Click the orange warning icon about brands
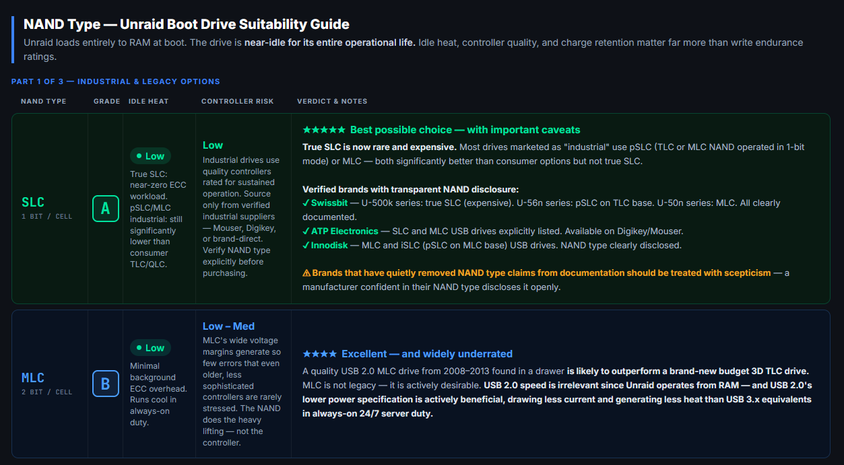This screenshot has width=844, height=465. [x=306, y=273]
